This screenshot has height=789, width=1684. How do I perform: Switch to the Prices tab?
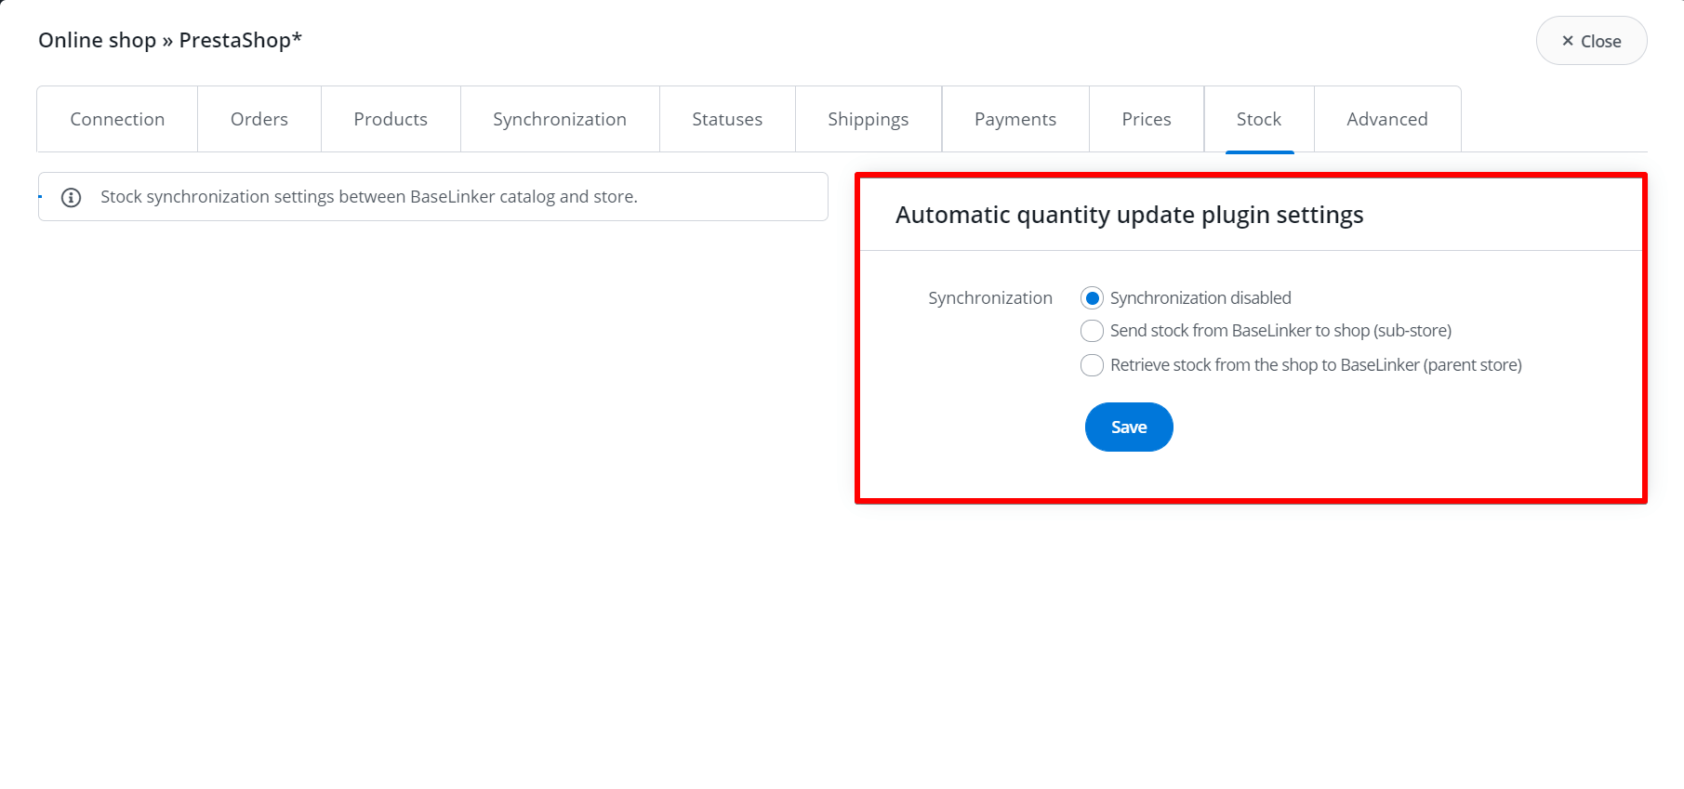(x=1147, y=119)
